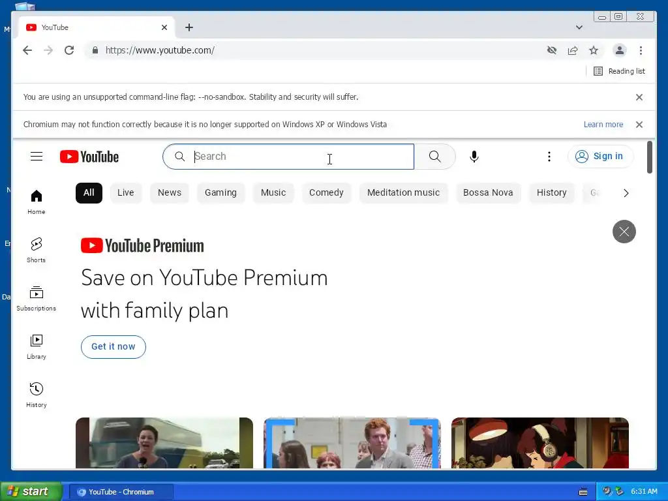Click the page vertical scrollbar thumb
The height and width of the screenshot is (501, 668).
tap(649, 157)
